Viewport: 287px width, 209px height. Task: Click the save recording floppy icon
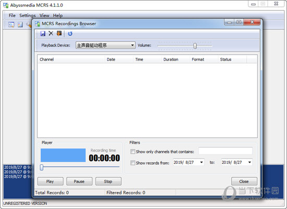click(43, 33)
